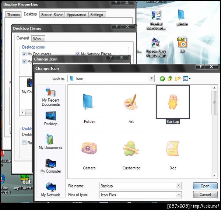Switch to Themes tab in Display Properties
Image resolution: width=221 pixels, height=210 pixels.
tap(13, 15)
